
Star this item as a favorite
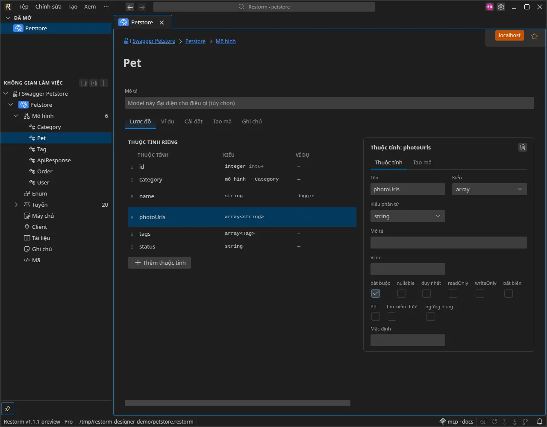pos(534,36)
